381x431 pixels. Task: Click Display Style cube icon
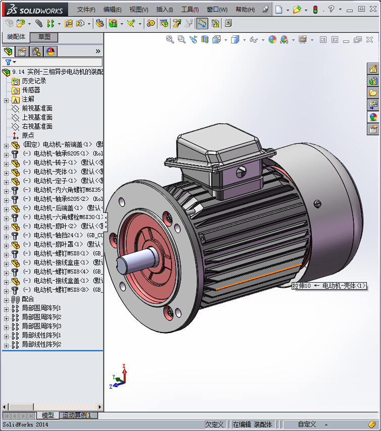pyautogui.click(x=235, y=39)
